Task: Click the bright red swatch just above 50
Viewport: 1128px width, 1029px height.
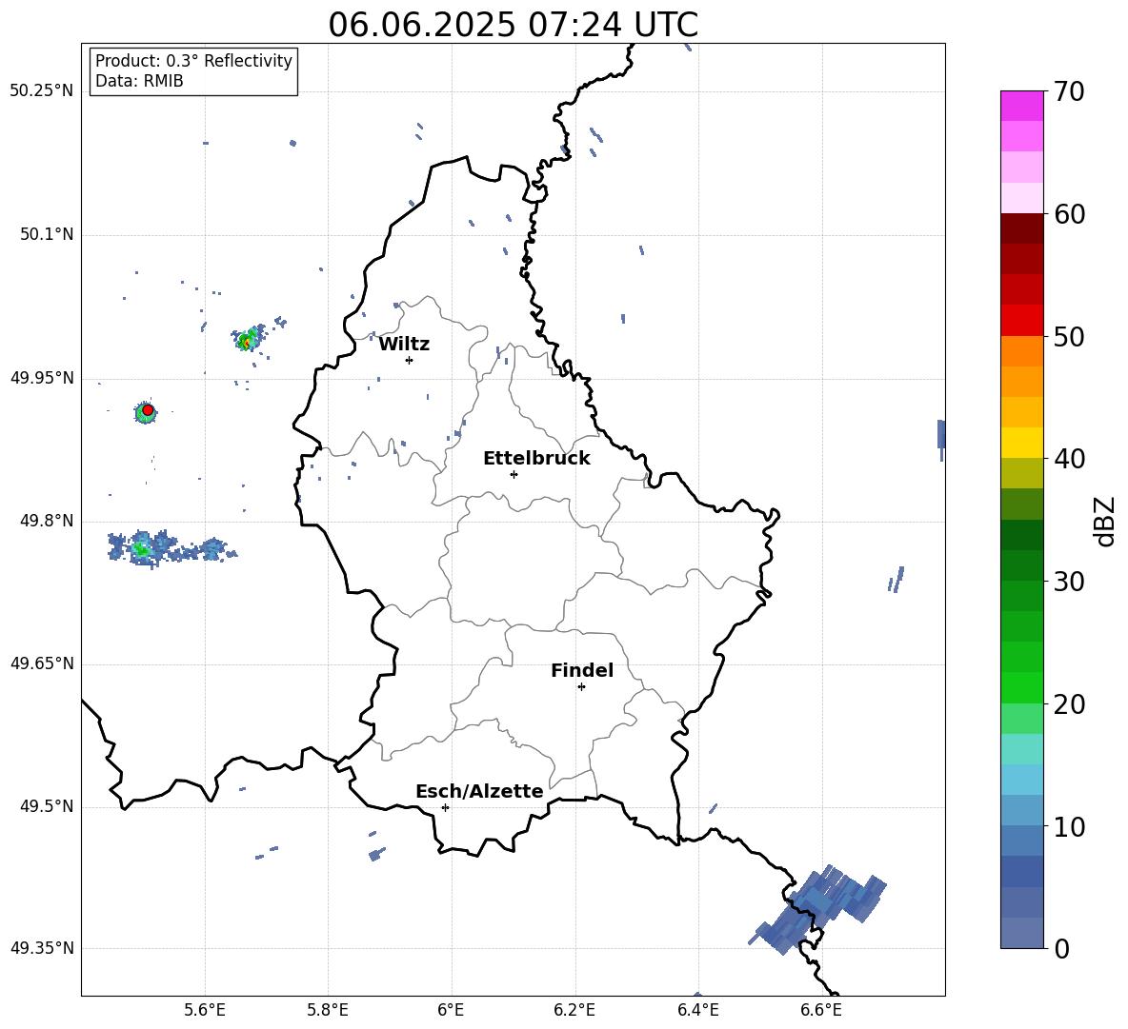Action: (1021, 321)
